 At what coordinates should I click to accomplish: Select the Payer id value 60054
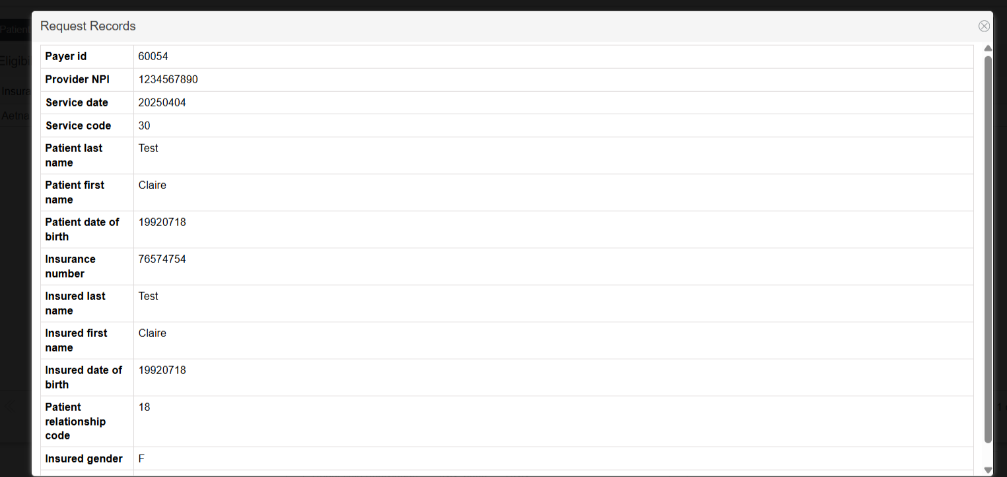point(153,57)
